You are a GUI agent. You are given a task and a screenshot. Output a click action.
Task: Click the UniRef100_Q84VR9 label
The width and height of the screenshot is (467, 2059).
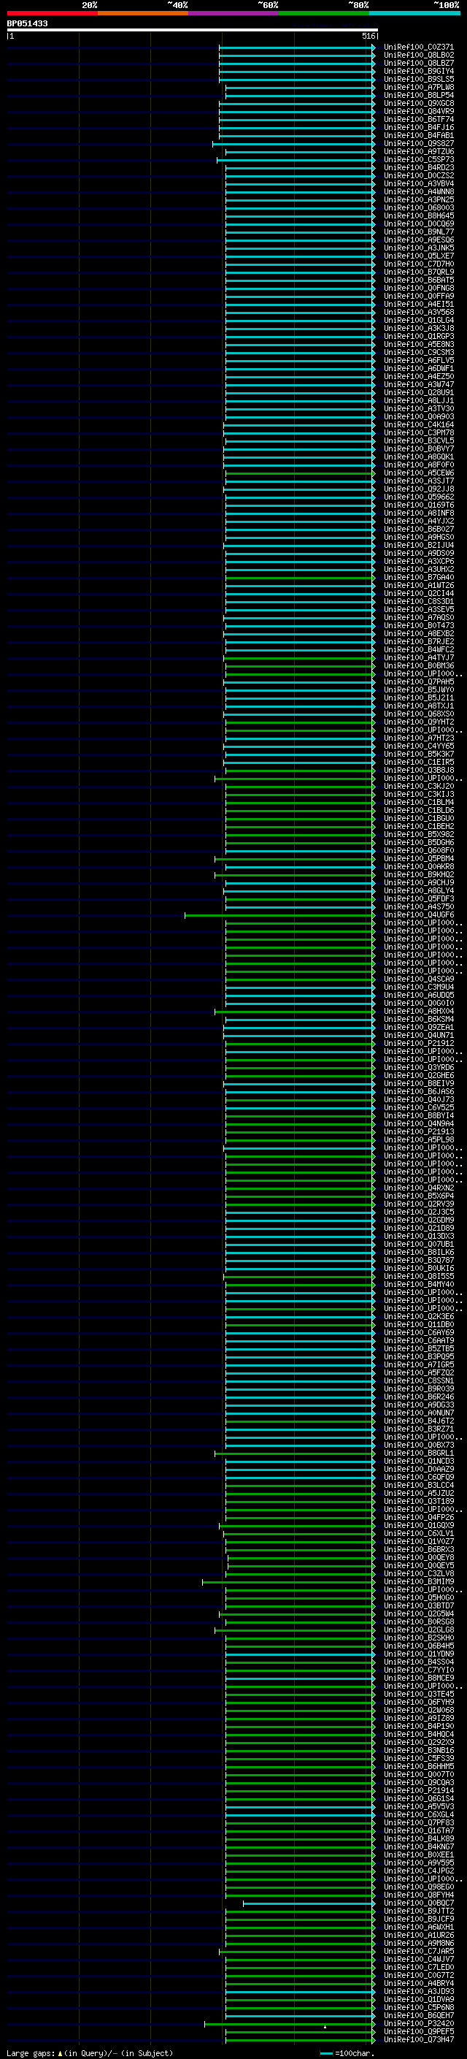point(418,111)
